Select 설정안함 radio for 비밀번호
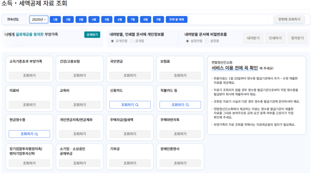The width and height of the screenshot is (311, 173). tap(187, 41)
